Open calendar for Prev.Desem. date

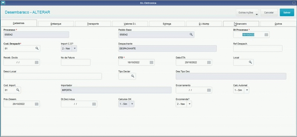[x=36, y=104]
